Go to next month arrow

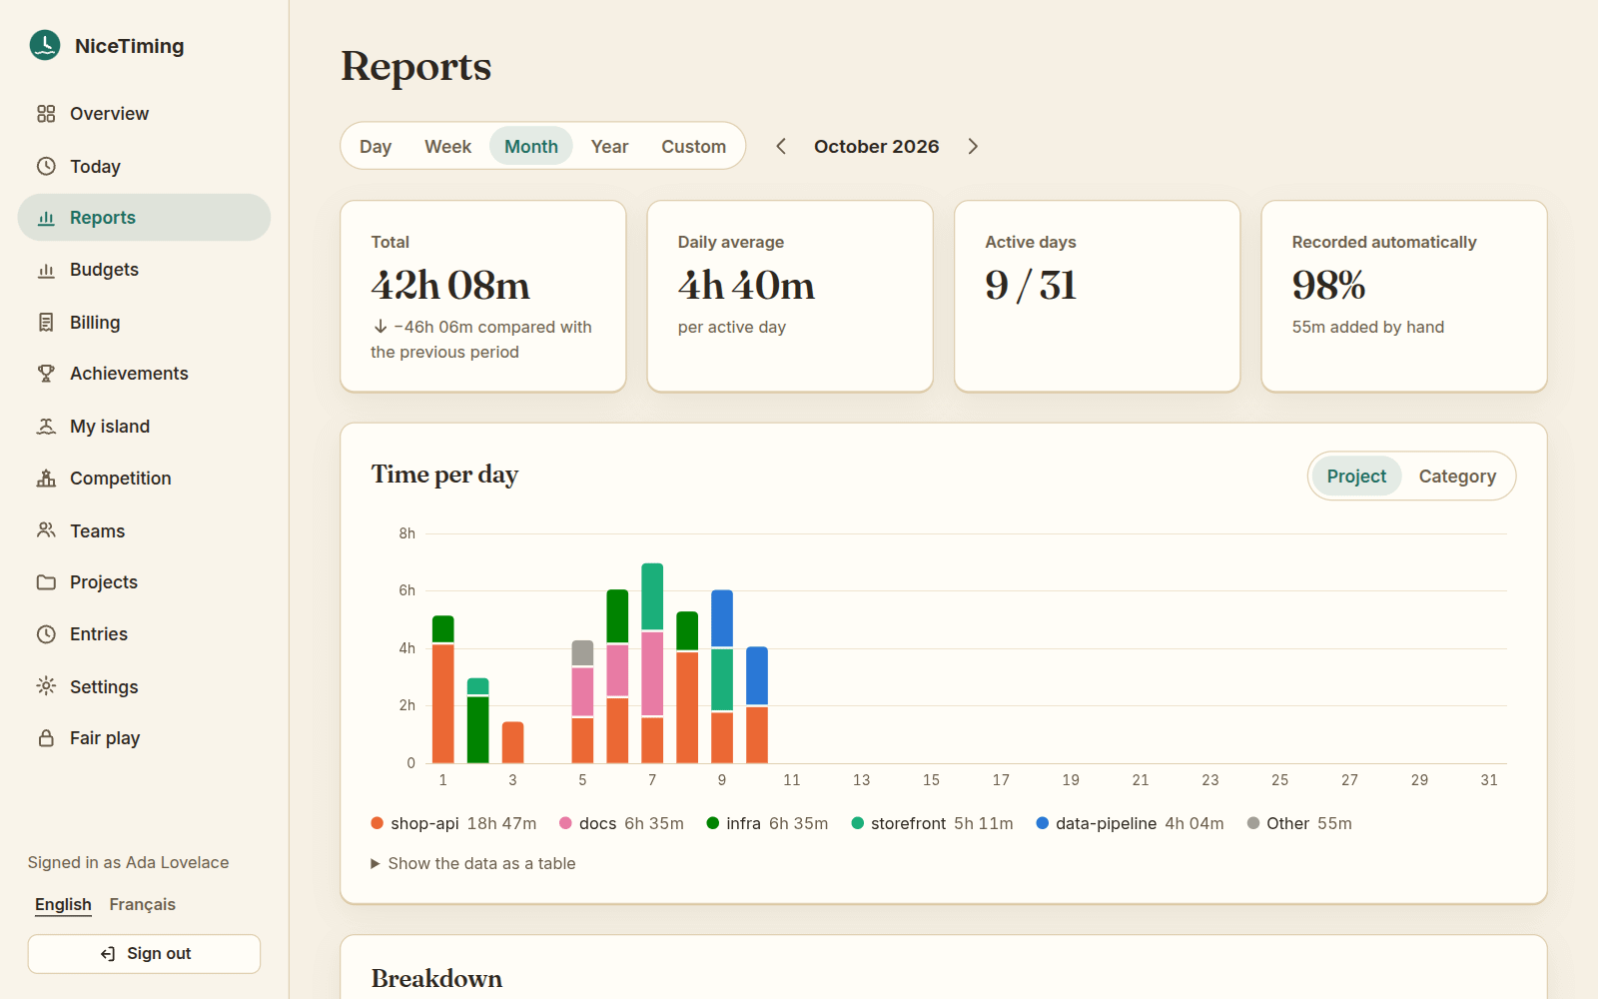973,146
